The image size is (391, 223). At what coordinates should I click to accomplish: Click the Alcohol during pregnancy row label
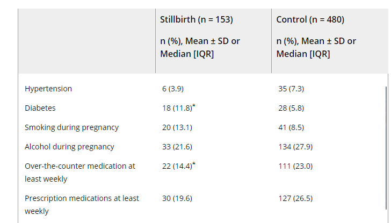pyautogui.click(x=69, y=147)
